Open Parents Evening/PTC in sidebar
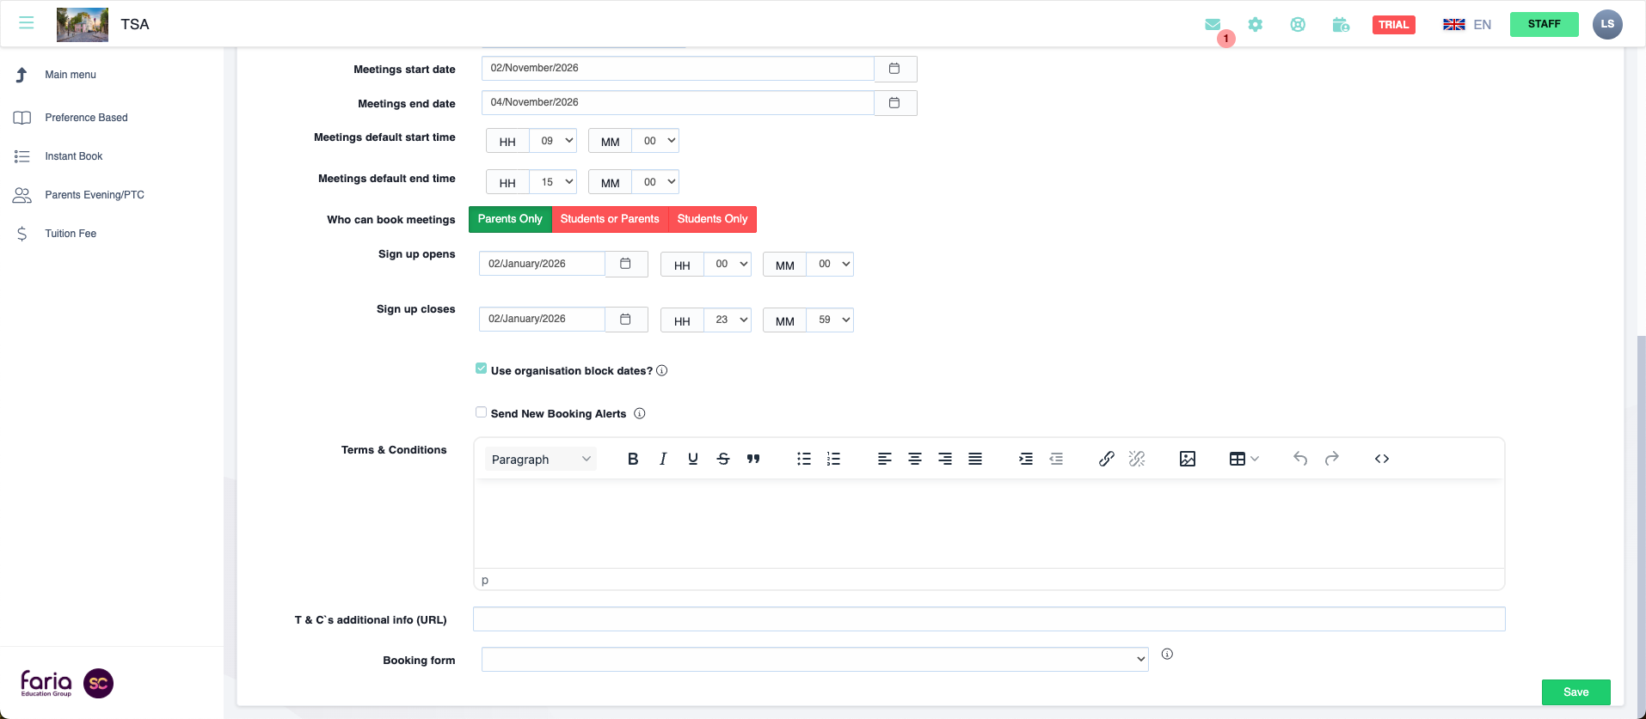 coord(95,195)
